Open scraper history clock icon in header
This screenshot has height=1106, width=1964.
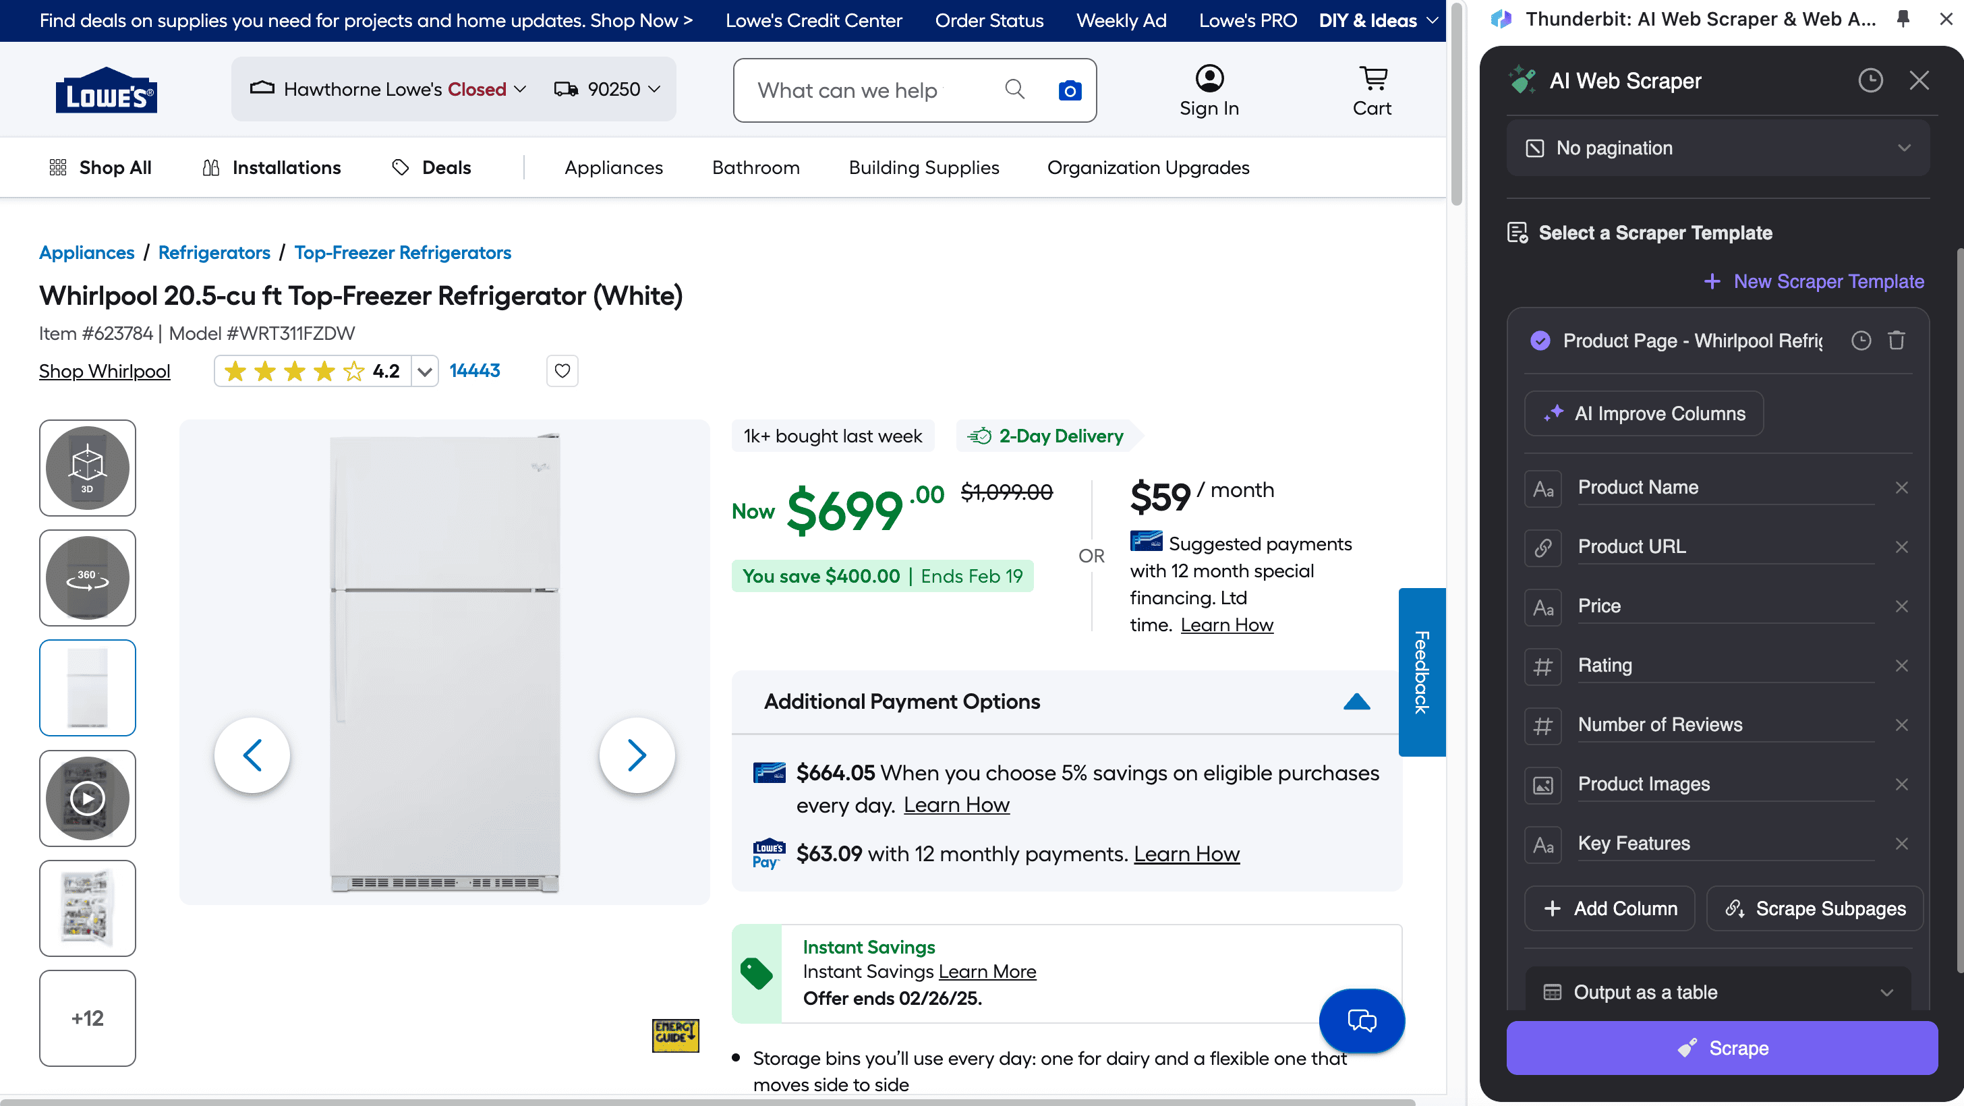[1870, 81]
